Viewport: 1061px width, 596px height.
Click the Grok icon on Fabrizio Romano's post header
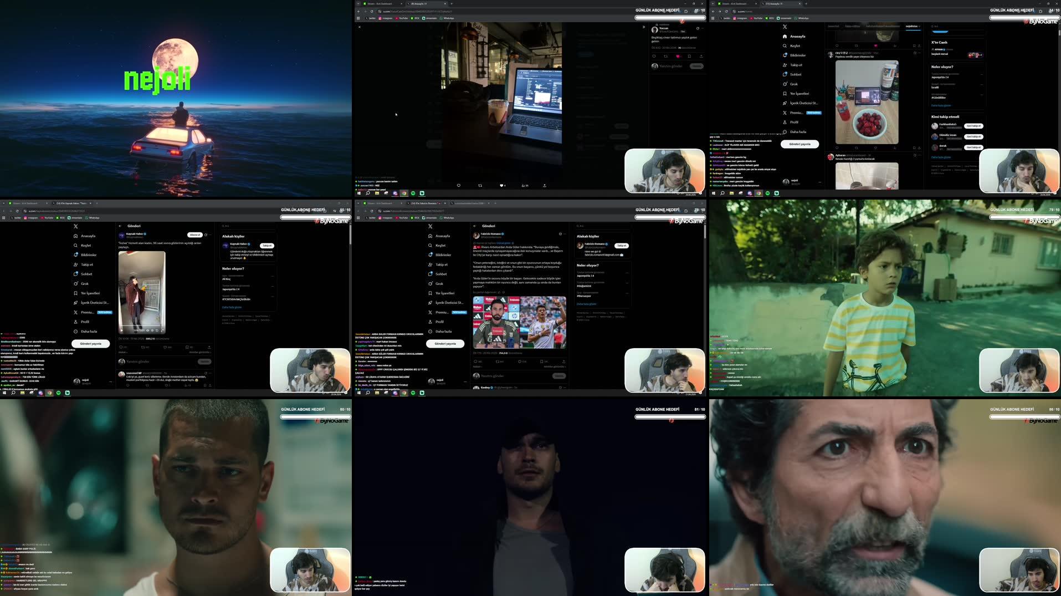[x=560, y=234]
